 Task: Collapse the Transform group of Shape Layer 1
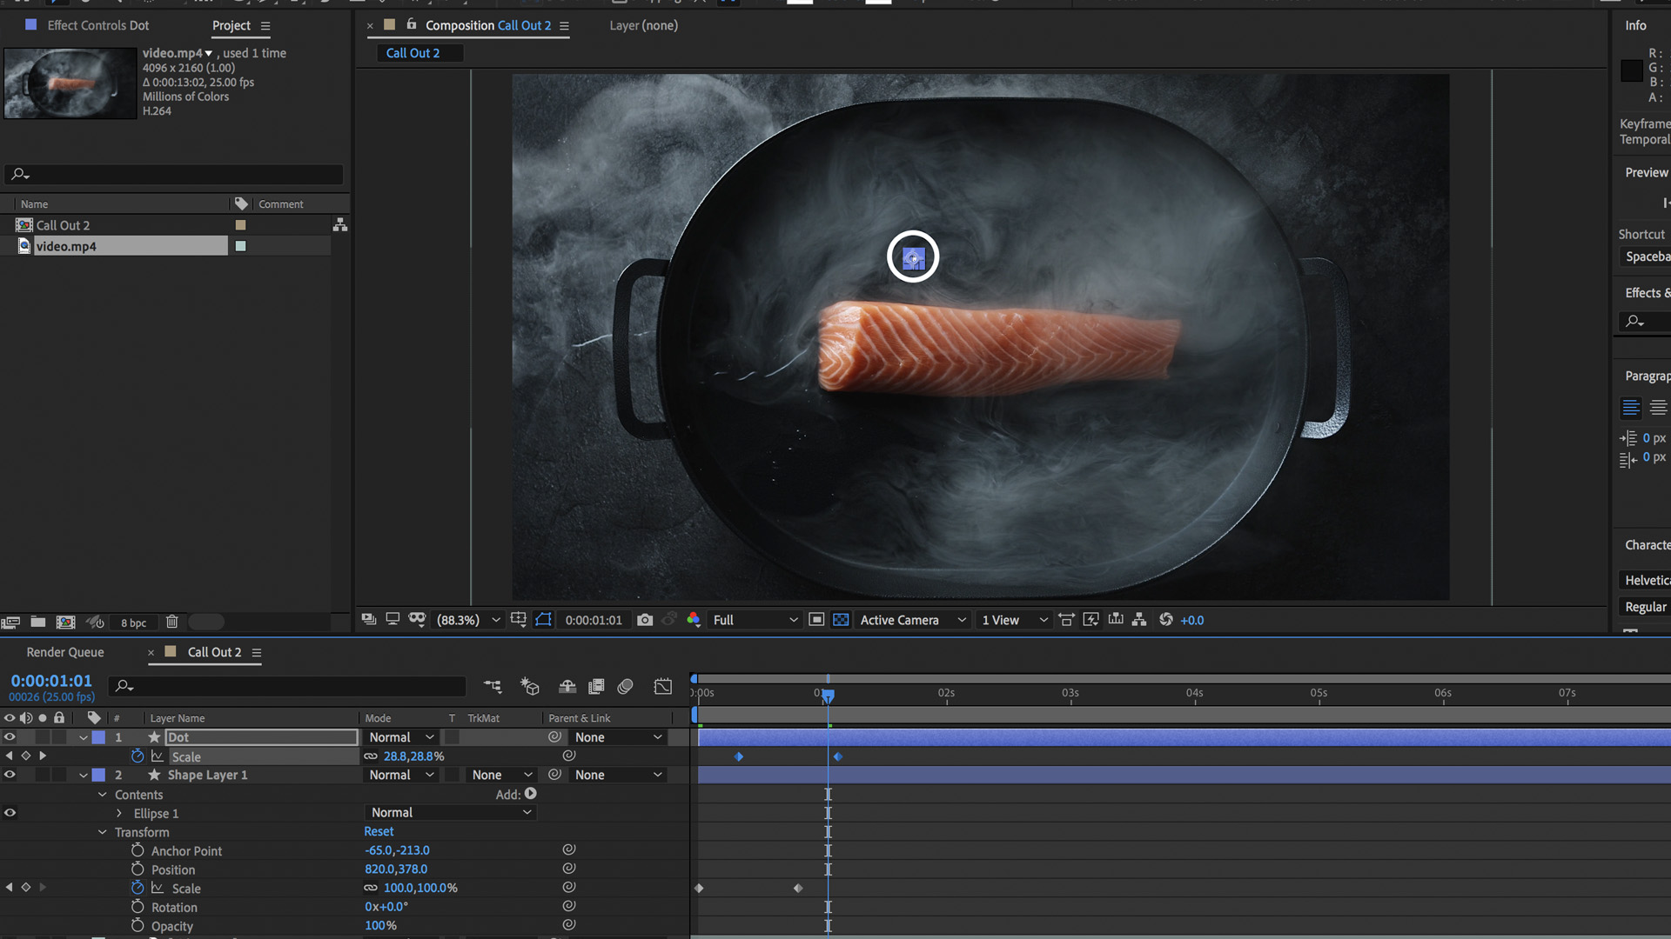[x=102, y=832]
